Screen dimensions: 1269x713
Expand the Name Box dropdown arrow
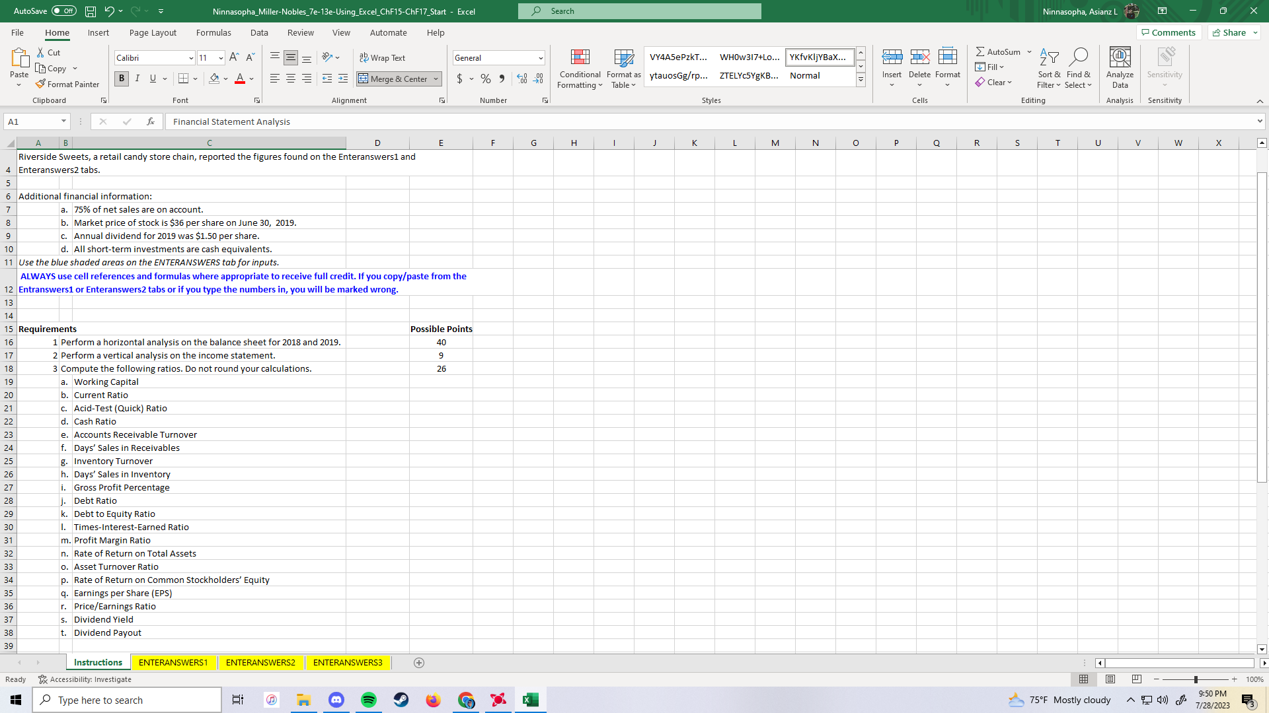coord(63,121)
